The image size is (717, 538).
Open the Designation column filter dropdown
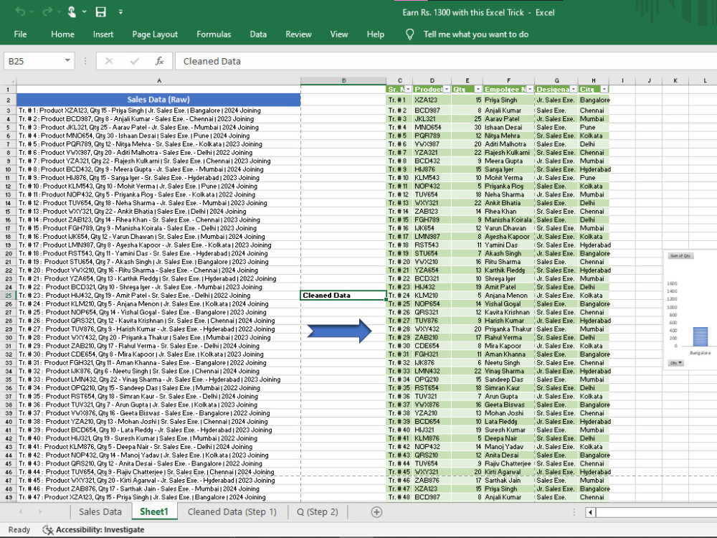[x=574, y=89]
